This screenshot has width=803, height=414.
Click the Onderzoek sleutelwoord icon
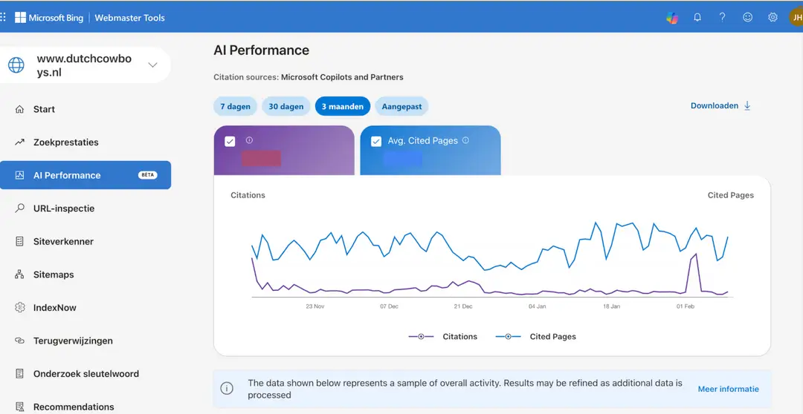tap(19, 374)
